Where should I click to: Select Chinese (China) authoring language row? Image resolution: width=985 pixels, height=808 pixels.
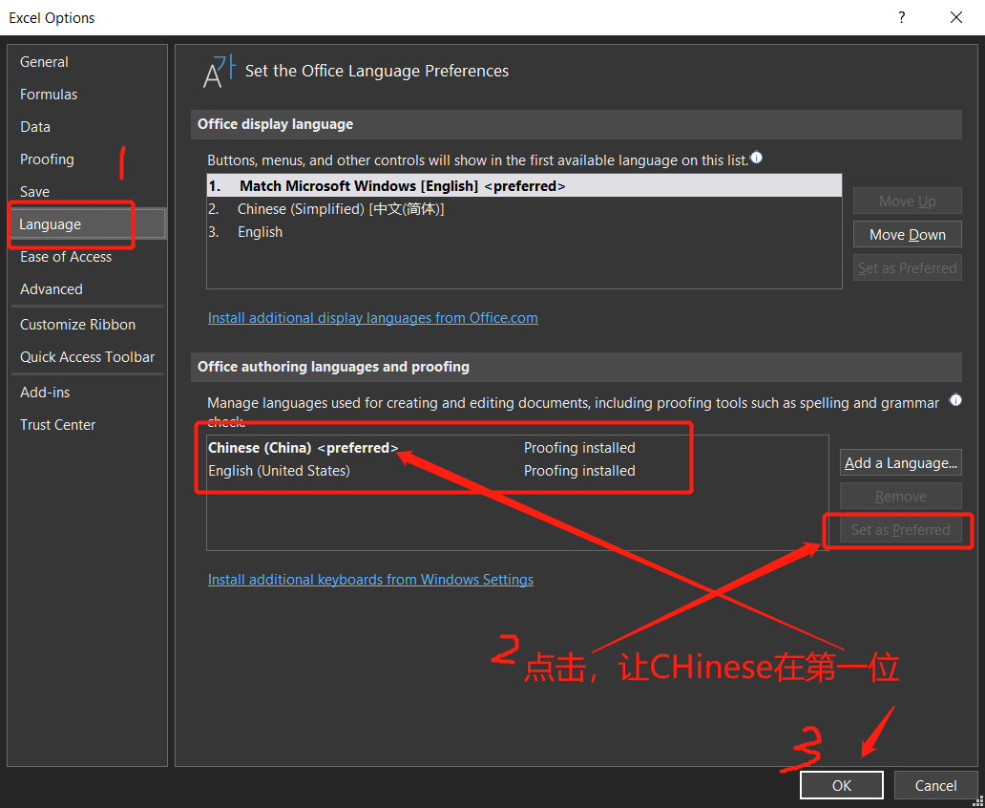pyautogui.click(x=517, y=448)
